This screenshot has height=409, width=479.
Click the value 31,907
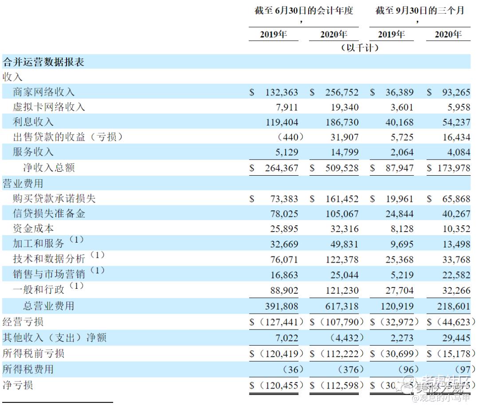345,137
